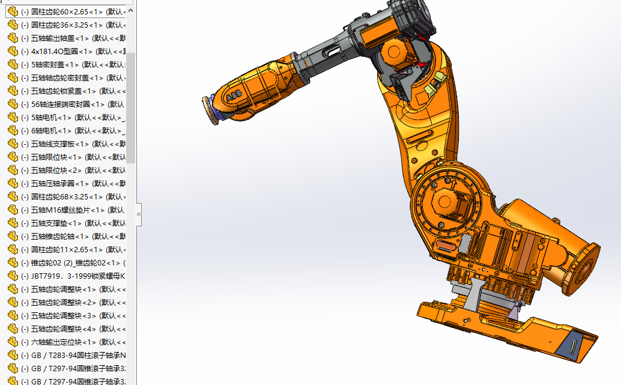Screen dimensions: 621x385
Task: Select tree row 五轴压轴承圈<1>
Action: (x=66, y=183)
